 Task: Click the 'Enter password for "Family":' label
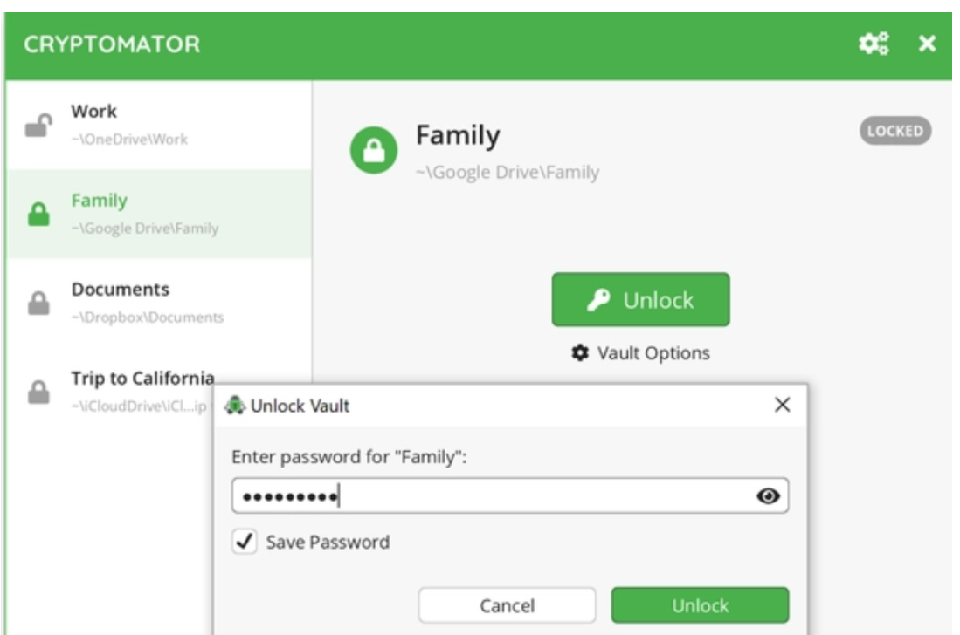pos(349,456)
